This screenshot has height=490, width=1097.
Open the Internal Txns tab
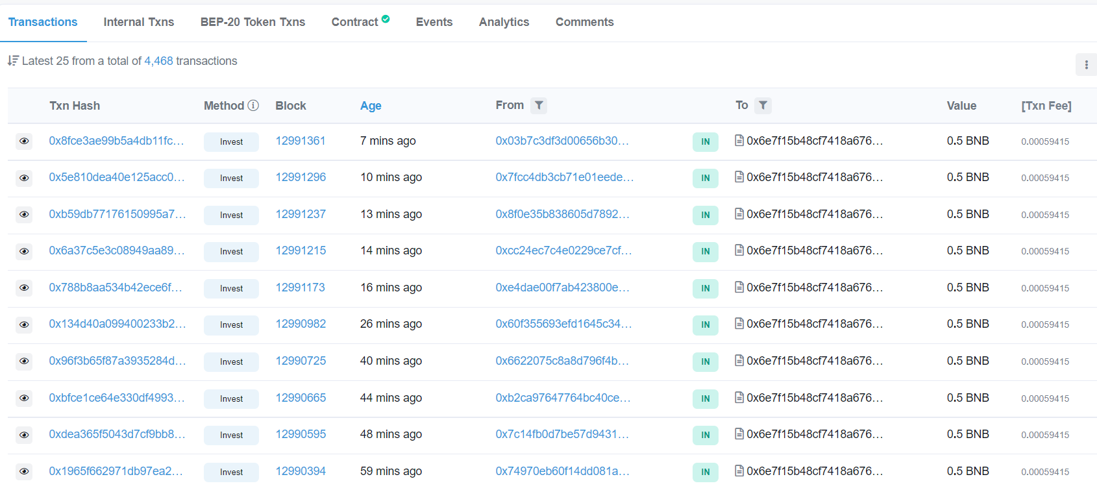click(x=139, y=22)
